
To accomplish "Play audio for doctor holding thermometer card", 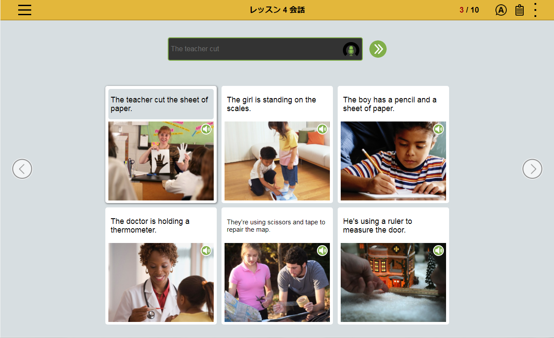I will pyautogui.click(x=206, y=250).
